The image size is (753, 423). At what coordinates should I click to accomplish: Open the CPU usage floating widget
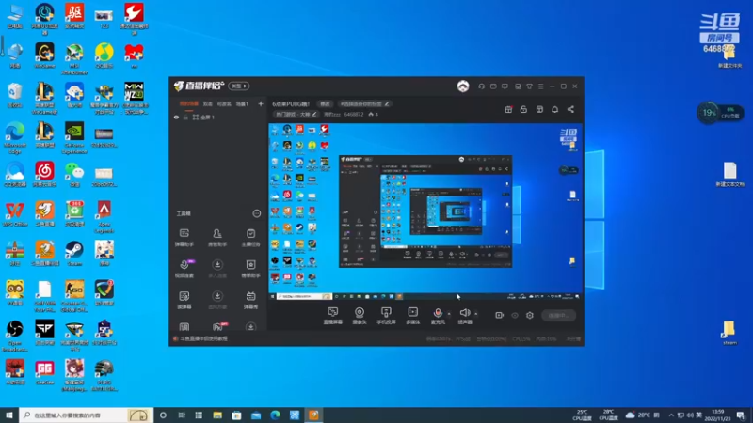click(720, 113)
